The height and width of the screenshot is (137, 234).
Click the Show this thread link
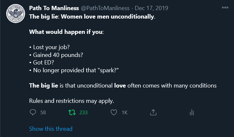click(51, 129)
